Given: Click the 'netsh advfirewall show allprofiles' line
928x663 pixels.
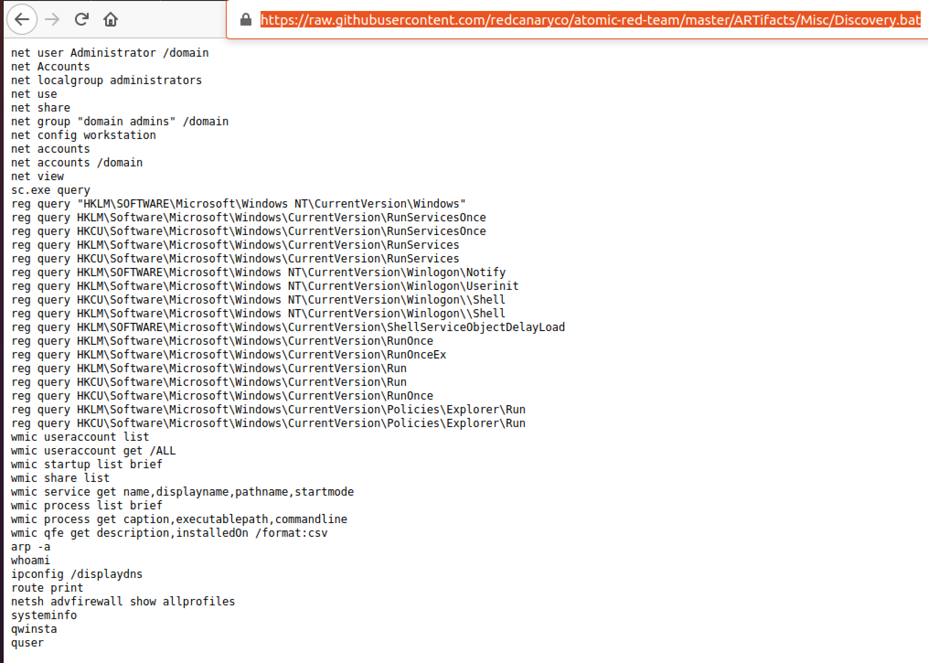Looking at the screenshot, I should coord(123,602).
